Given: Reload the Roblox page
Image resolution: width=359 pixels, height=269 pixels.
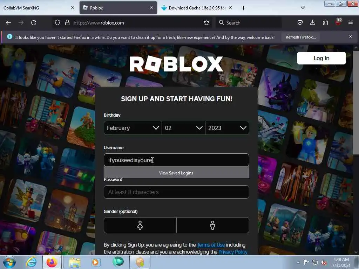Looking at the screenshot, I should (x=34, y=23).
